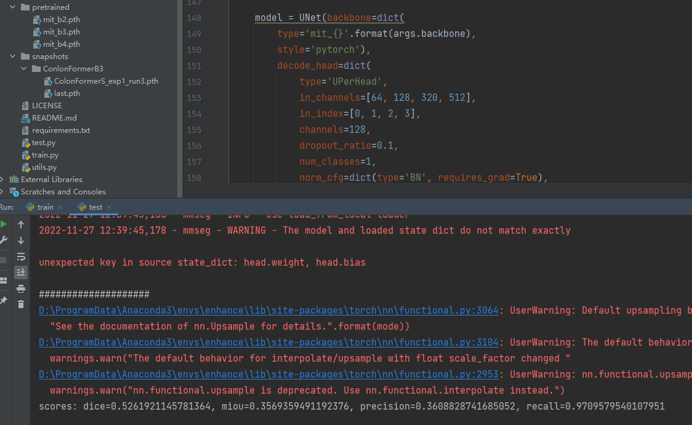Open the functional.py:2953 deprecation warning link
Screen dimensions: 692x425
pyautogui.click(x=268, y=374)
